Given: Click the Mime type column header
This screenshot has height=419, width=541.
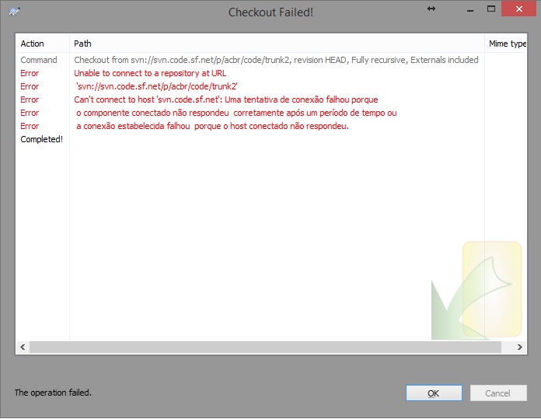Looking at the screenshot, I should 506,44.
